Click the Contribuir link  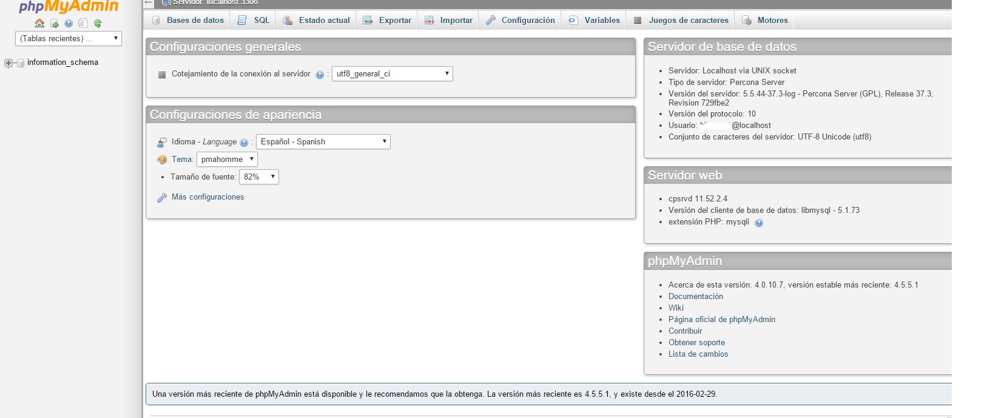point(685,331)
